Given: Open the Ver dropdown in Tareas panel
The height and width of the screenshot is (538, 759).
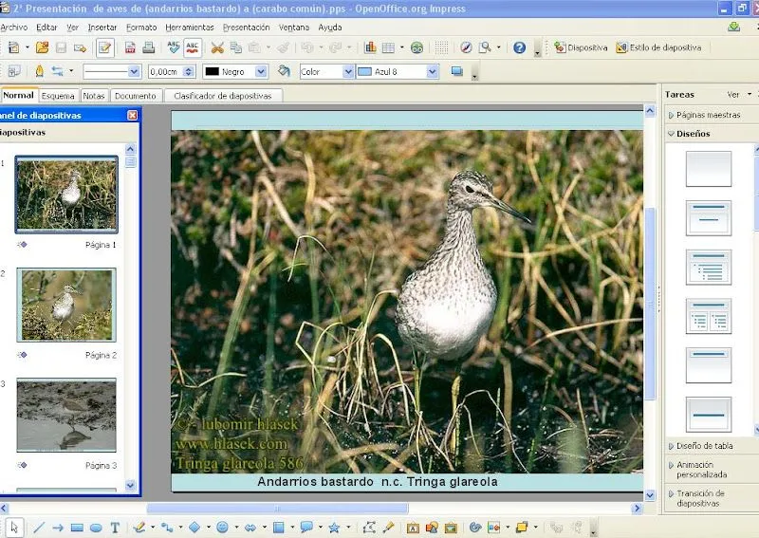Looking at the screenshot, I should coord(739,95).
